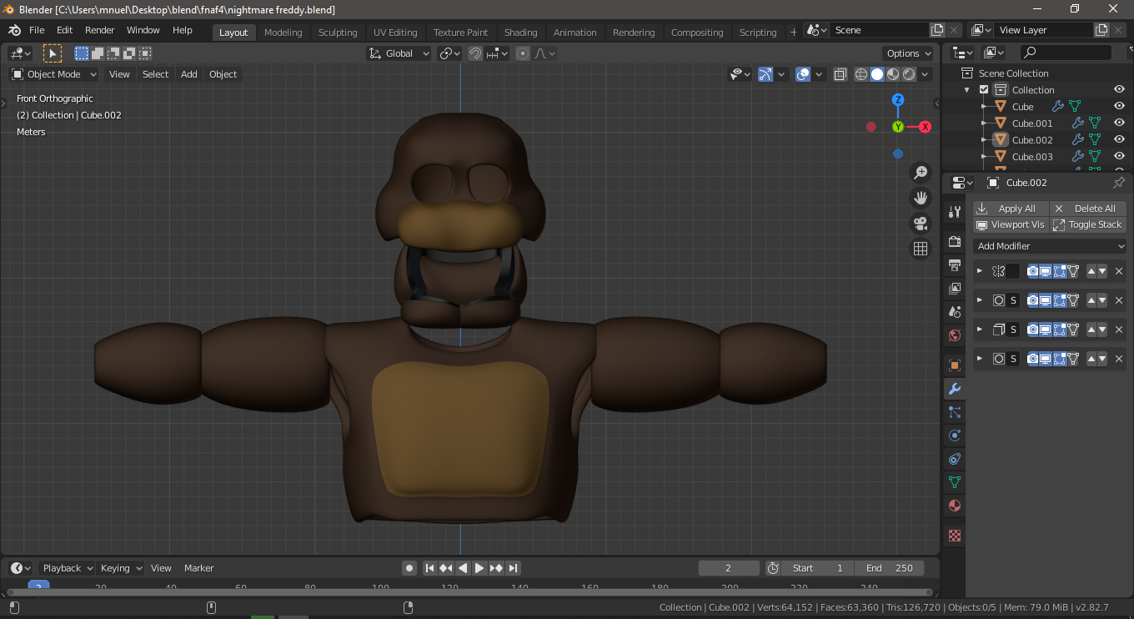Play the animation forward
The image size is (1134, 619).
click(479, 568)
